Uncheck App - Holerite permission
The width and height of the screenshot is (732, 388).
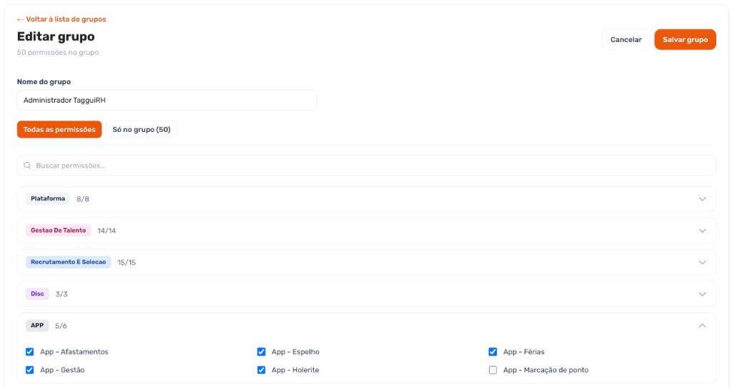pyautogui.click(x=262, y=370)
